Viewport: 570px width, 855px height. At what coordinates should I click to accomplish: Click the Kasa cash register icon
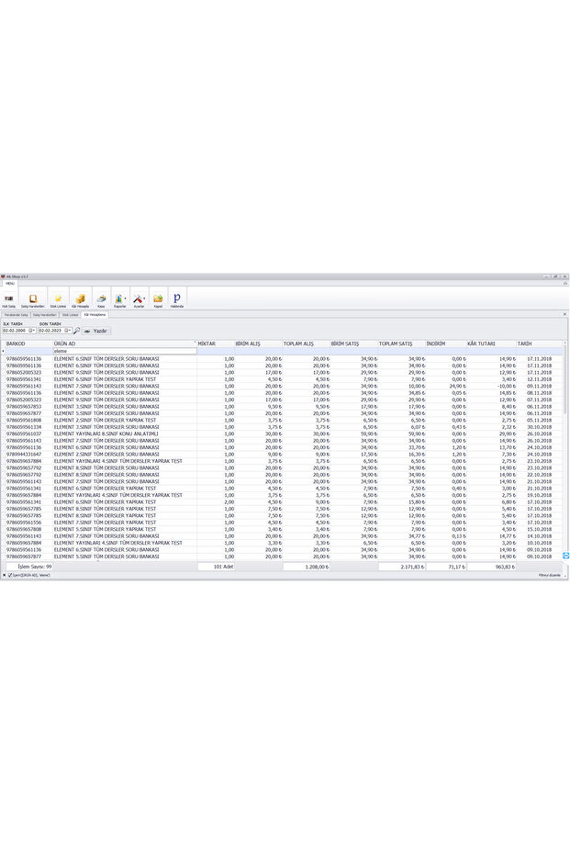pyautogui.click(x=101, y=299)
